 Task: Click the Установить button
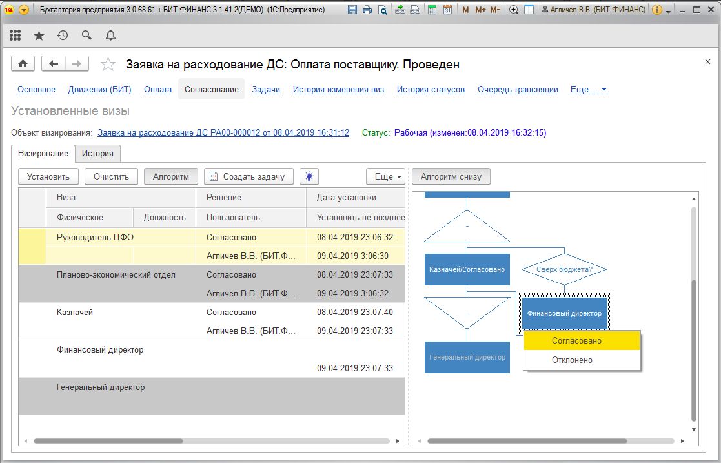48,176
